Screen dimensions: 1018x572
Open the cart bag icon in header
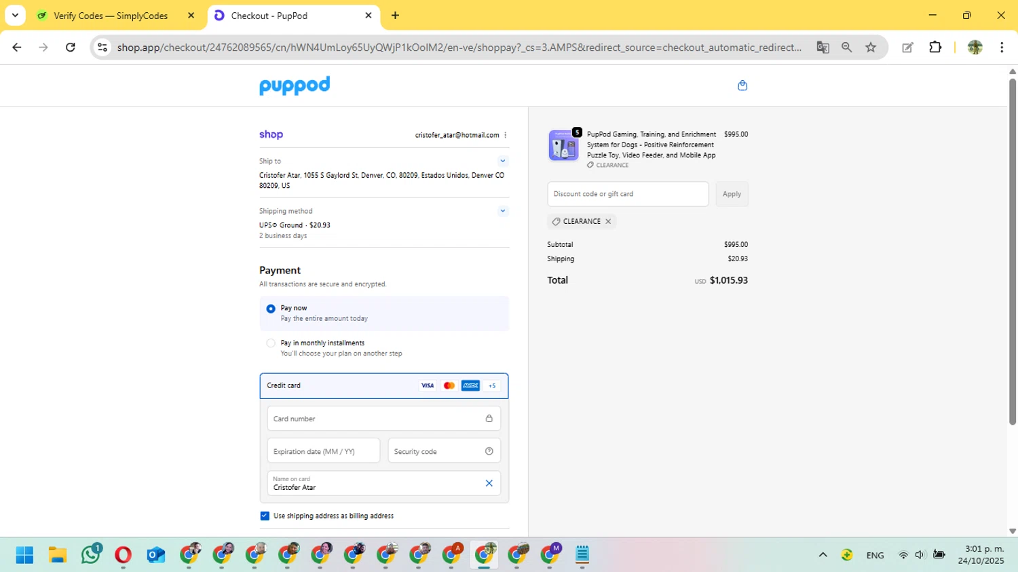tap(742, 85)
